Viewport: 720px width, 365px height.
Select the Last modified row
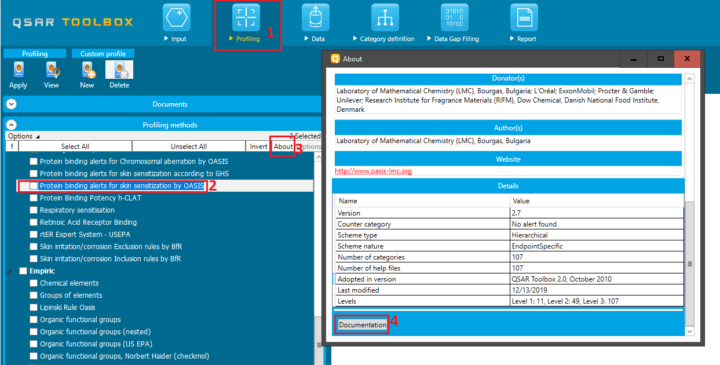tap(509, 290)
